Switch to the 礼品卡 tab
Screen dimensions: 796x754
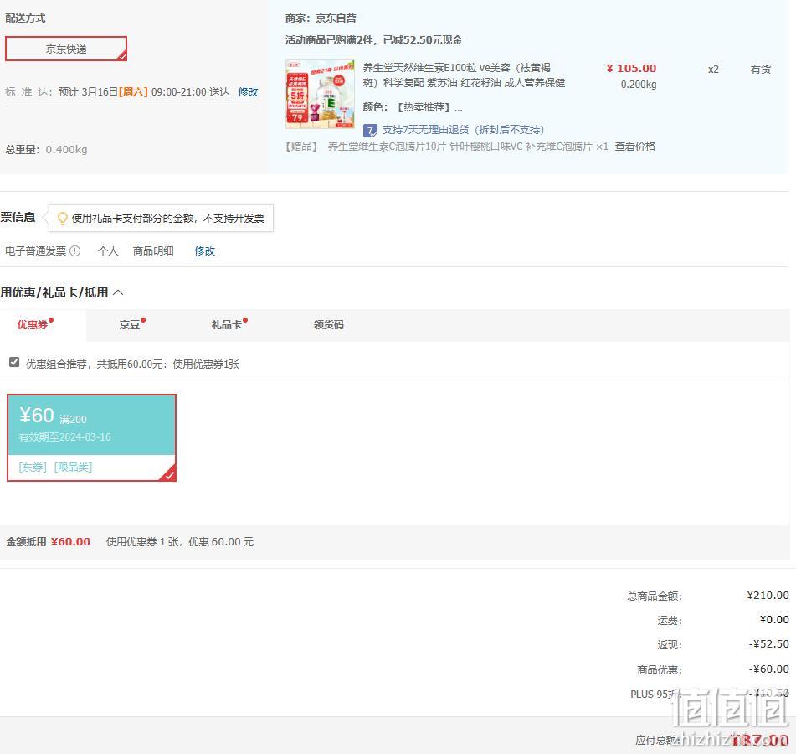(227, 325)
